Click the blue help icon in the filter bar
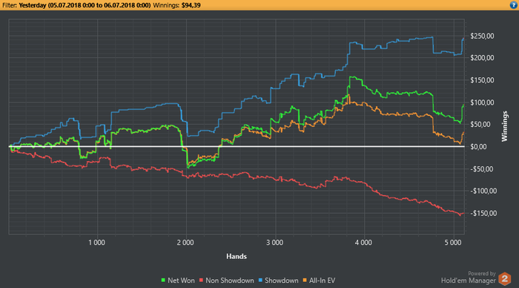This screenshot has width=519, height=288. 514,5
